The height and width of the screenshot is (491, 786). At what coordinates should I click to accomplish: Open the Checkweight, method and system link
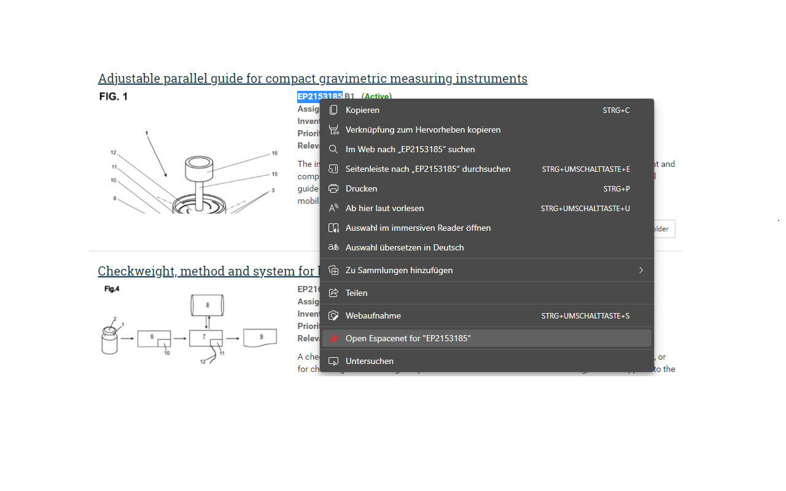208,271
